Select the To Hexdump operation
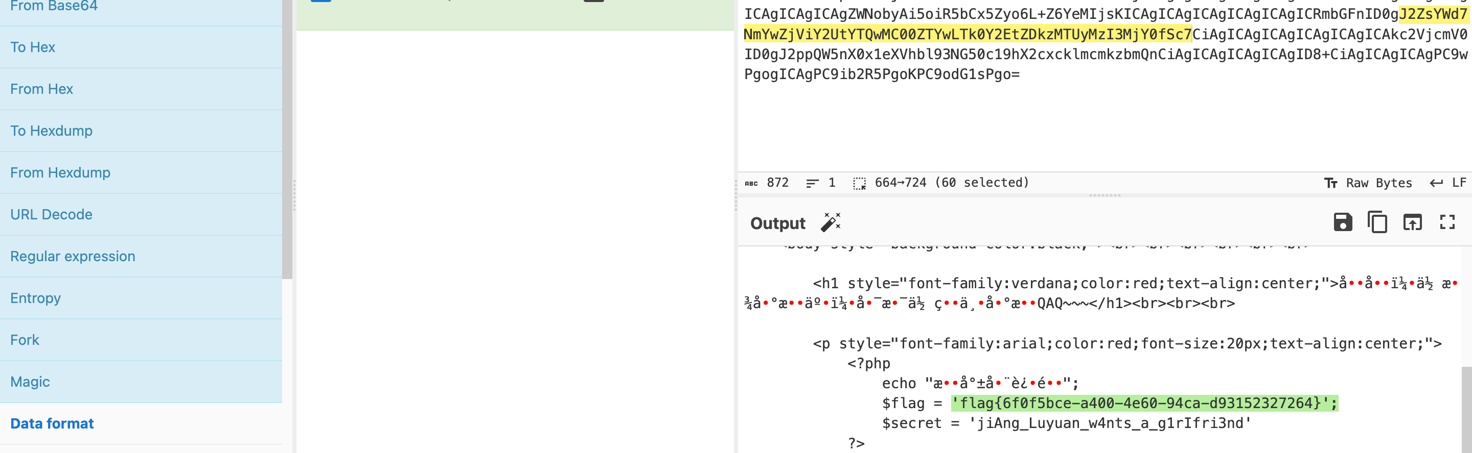1472x453 pixels. tap(141, 131)
